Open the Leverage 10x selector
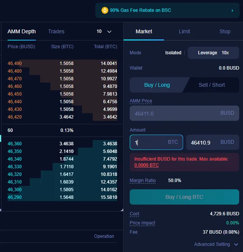This screenshot has width=243, height=252. pos(213,53)
